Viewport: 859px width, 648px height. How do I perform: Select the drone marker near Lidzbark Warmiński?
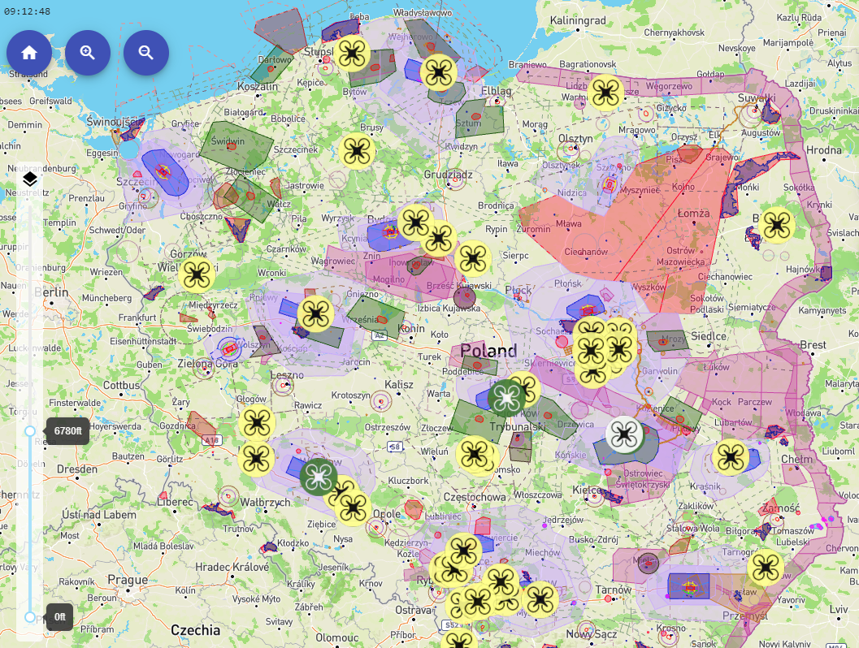605,93
